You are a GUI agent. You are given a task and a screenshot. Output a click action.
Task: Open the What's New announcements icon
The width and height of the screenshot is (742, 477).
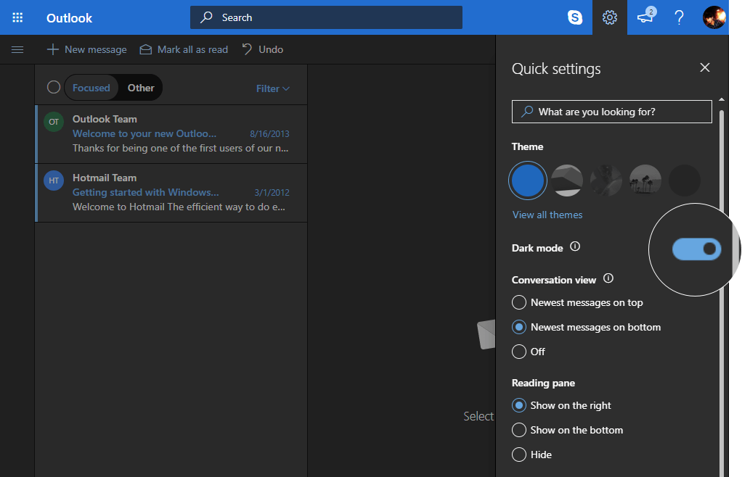645,17
